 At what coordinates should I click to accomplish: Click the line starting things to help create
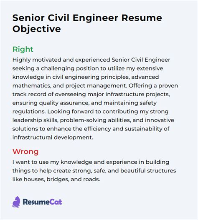(94, 171)
